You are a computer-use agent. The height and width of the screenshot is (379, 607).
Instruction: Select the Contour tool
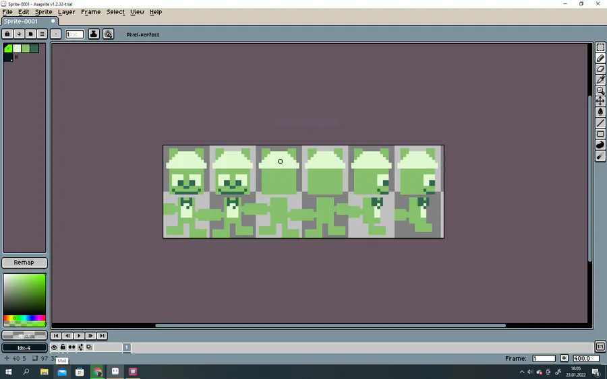pyautogui.click(x=600, y=145)
